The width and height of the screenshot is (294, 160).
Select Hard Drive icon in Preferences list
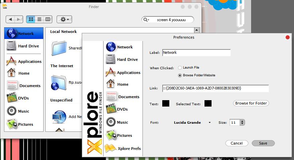111,59
